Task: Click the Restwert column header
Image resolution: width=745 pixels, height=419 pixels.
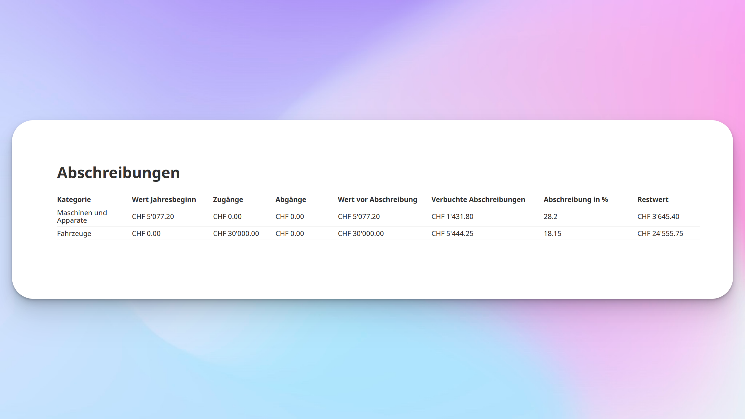Action: point(653,199)
